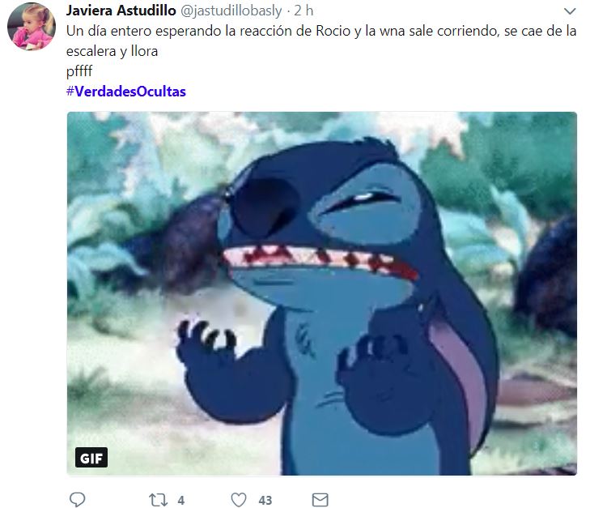Click the reply speech bubble icon
Viewport: 590px width, 508px height.
78,499
